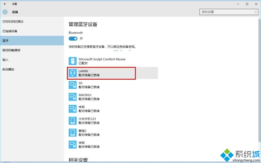Click the settings gear icon

5,12
